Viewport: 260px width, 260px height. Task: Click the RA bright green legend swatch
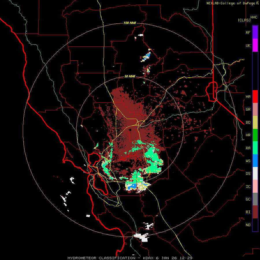click(255, 148)
